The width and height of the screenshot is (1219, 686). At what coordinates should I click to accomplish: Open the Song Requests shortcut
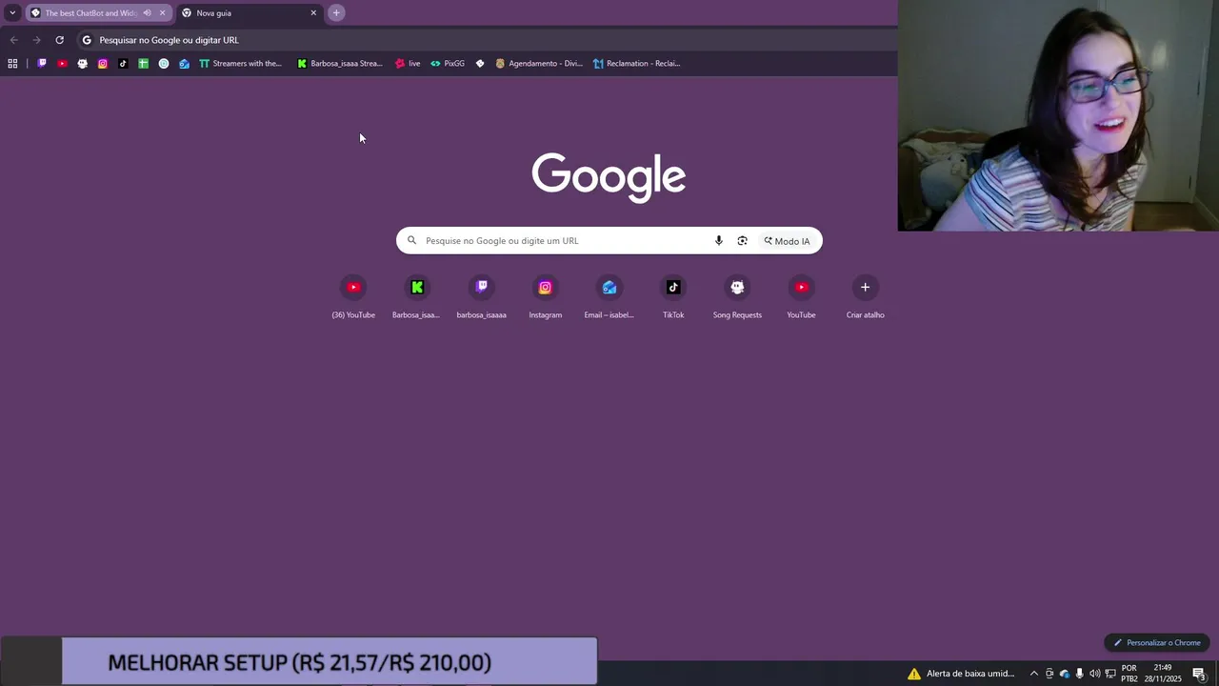coord(737,297)
